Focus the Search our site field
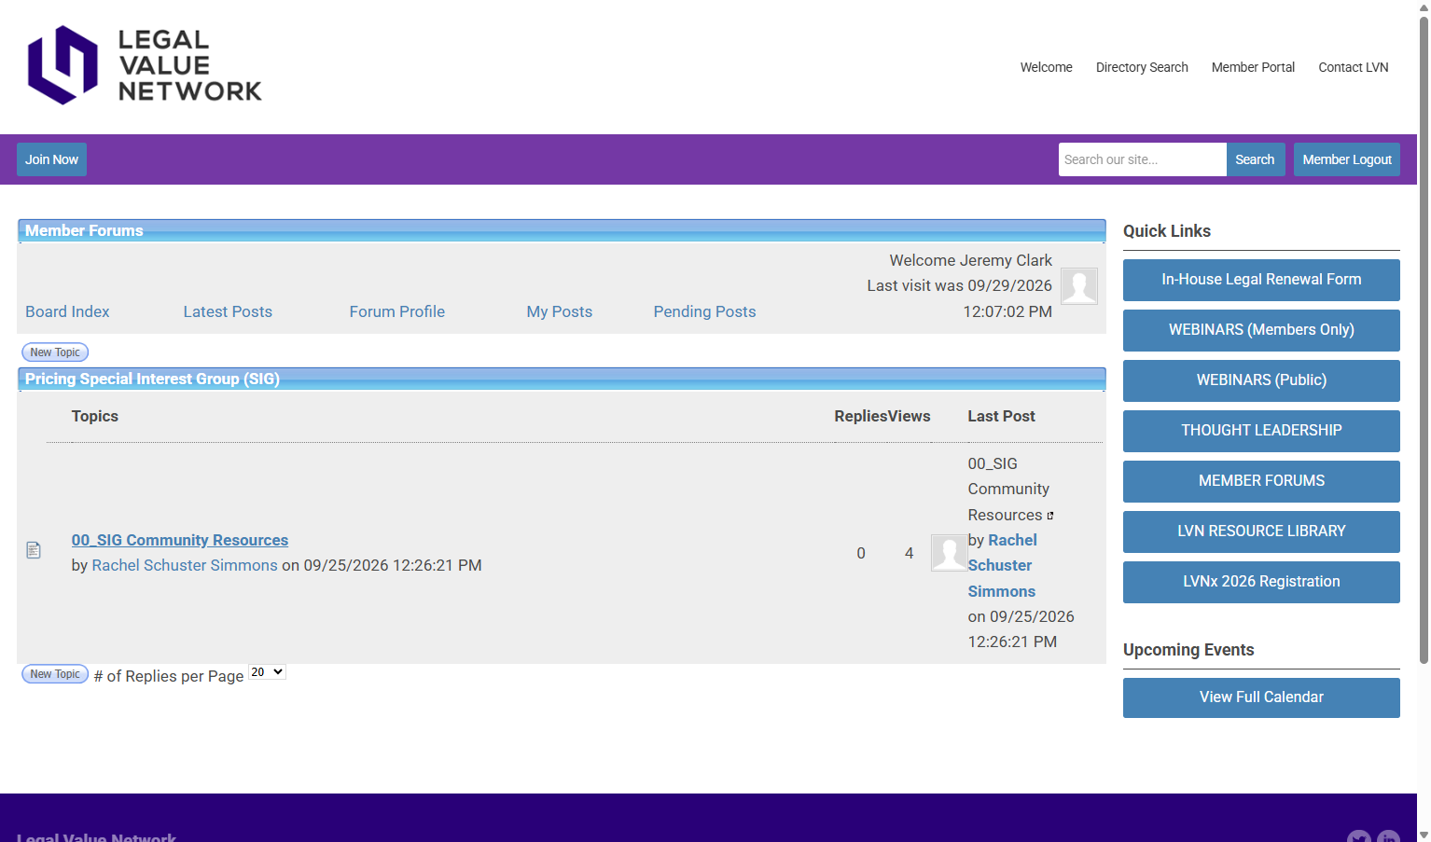This screenshot has width=1431, height=842. 1143,159
